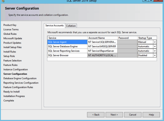
Task: Click the Manual startup type value
Action: (x=142, y=42)
